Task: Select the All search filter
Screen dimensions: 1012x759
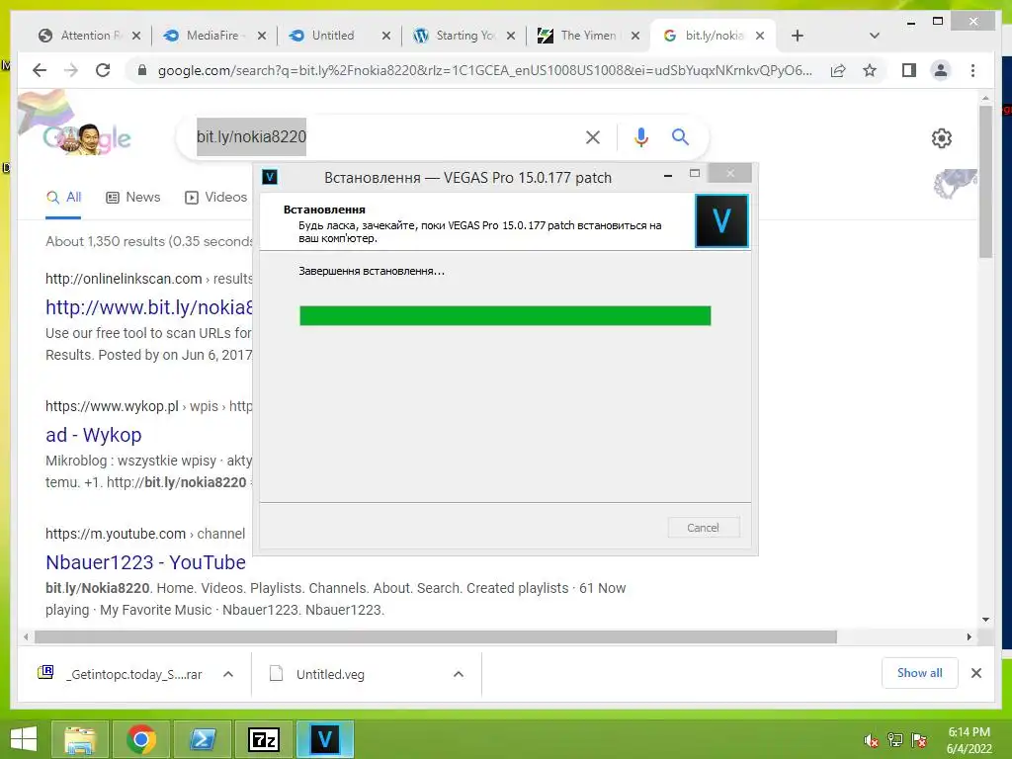Action: (63, 197)
